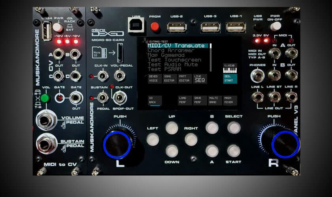Toggle the PWR RACK/EXT switch on CV module
The width and height of the screenshot is (332, 197).
tap(57, 27)
